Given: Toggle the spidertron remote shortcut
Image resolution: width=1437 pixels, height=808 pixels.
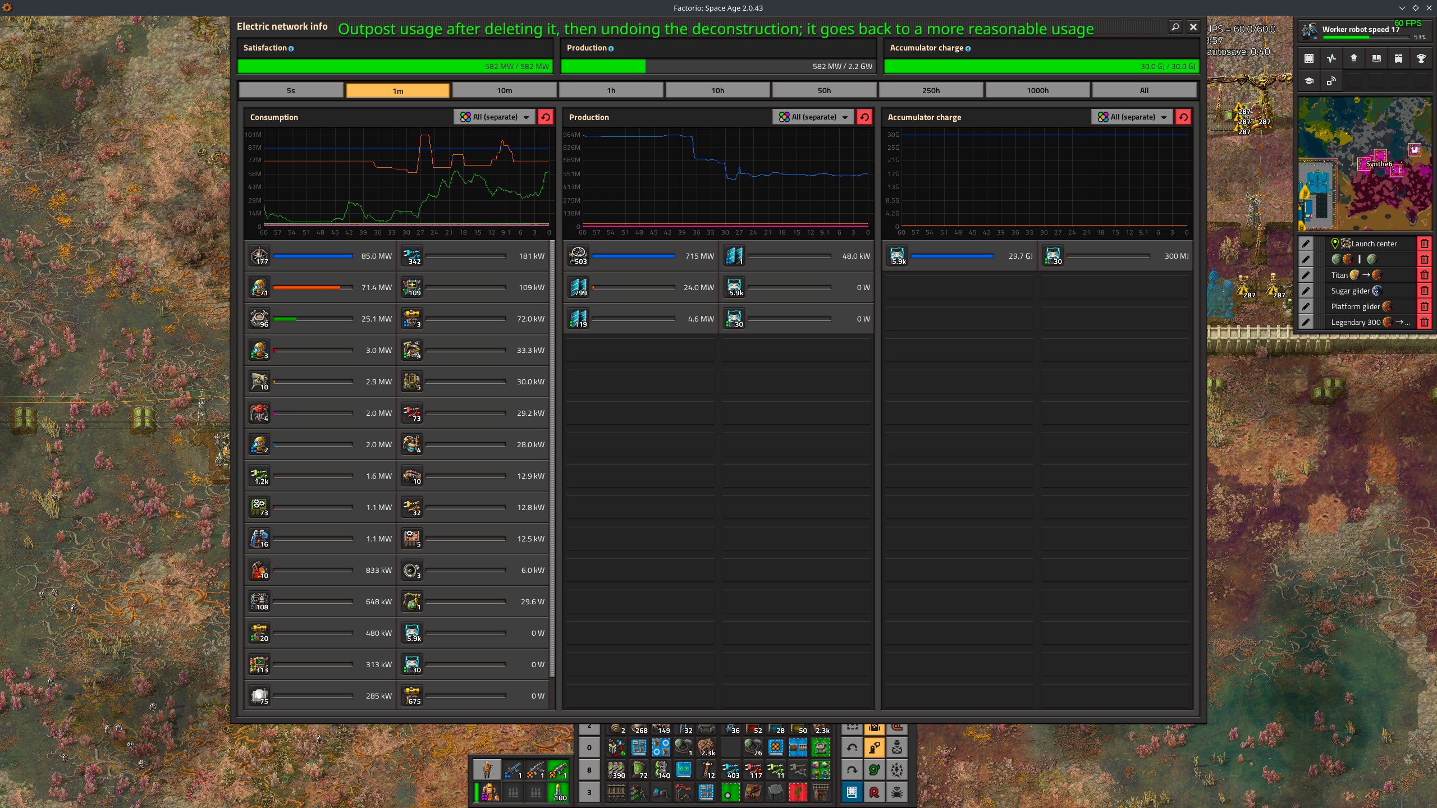Looking at the screenshot, I should pyautogui.click(x=896, y=792).
